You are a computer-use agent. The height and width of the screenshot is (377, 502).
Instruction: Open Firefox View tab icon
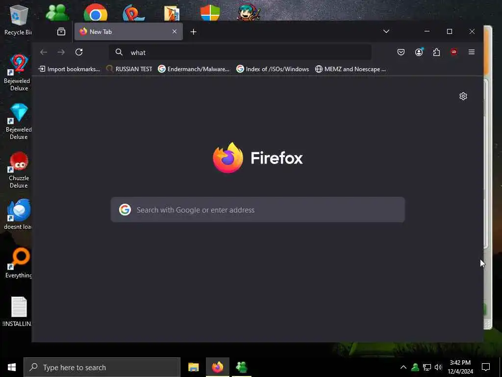tap(61, 31)
